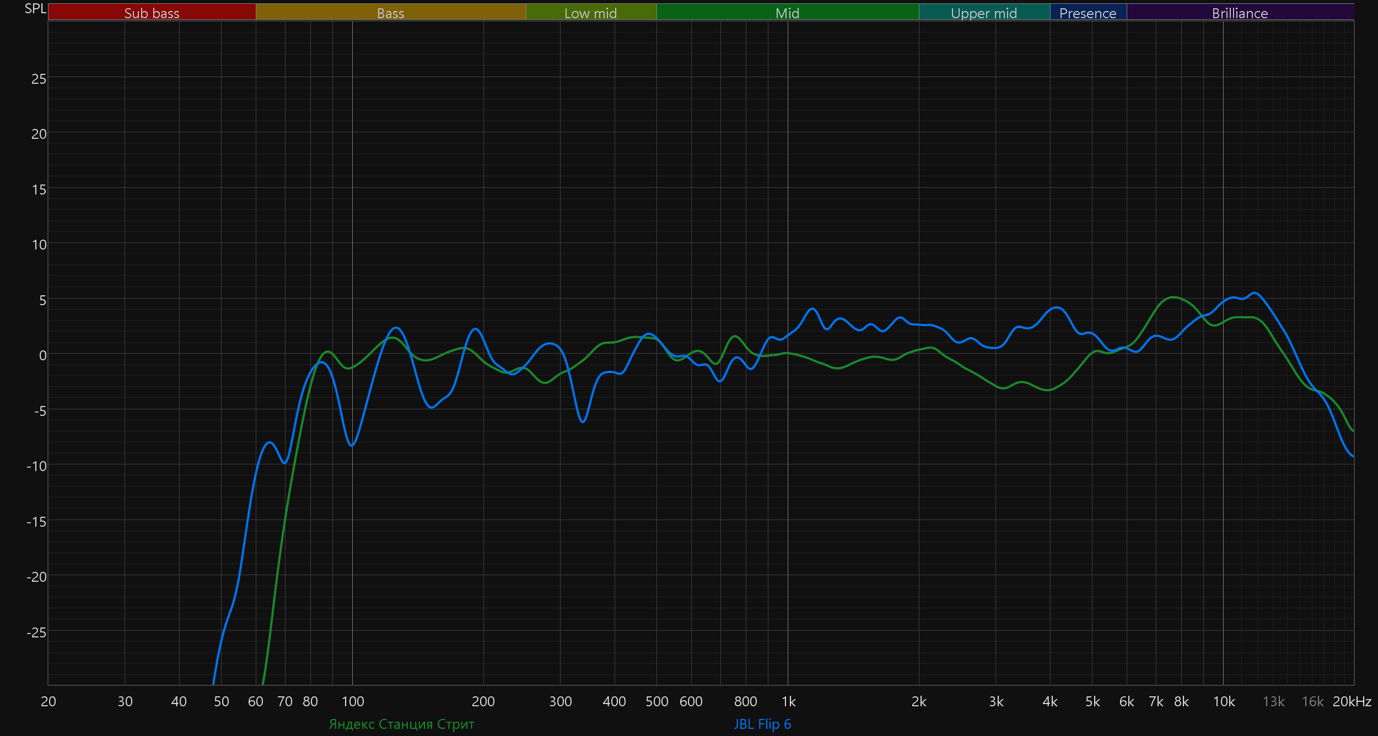Image resolution: width=1378 pixels, height=736 pixels.
Task: Select the Bass band header
Action: pyautogui.click(x=390, y=13)
